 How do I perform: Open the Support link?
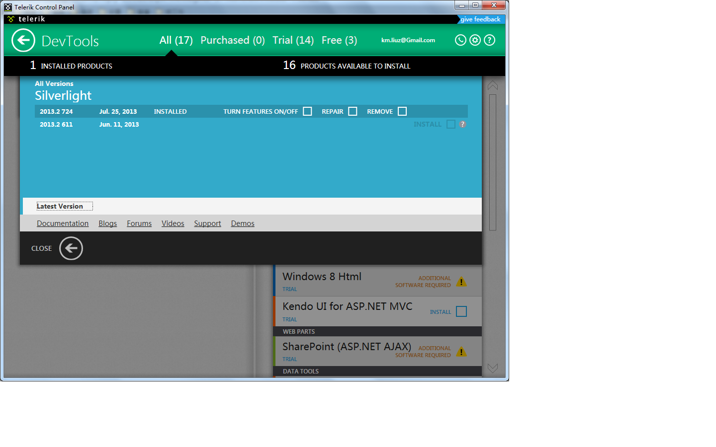[x=207, y=223]
